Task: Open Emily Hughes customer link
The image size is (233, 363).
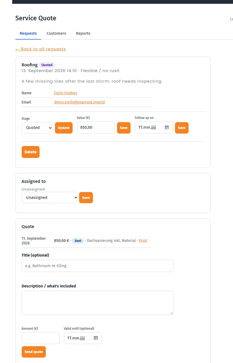Action: [x=66, y=93]
